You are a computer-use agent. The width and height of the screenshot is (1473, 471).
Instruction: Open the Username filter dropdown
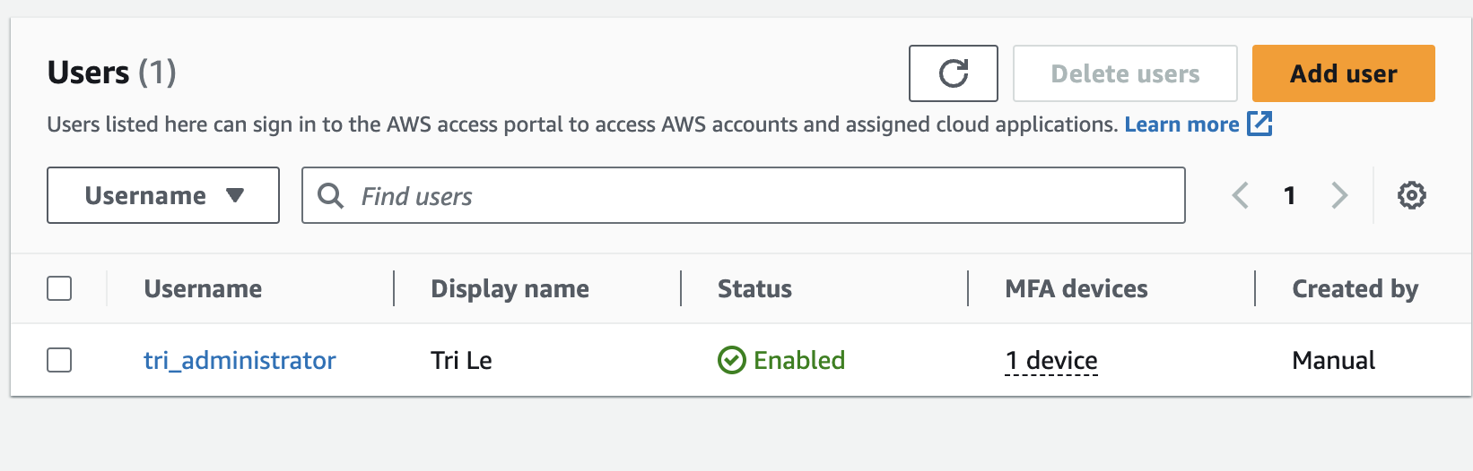(162, 195)
